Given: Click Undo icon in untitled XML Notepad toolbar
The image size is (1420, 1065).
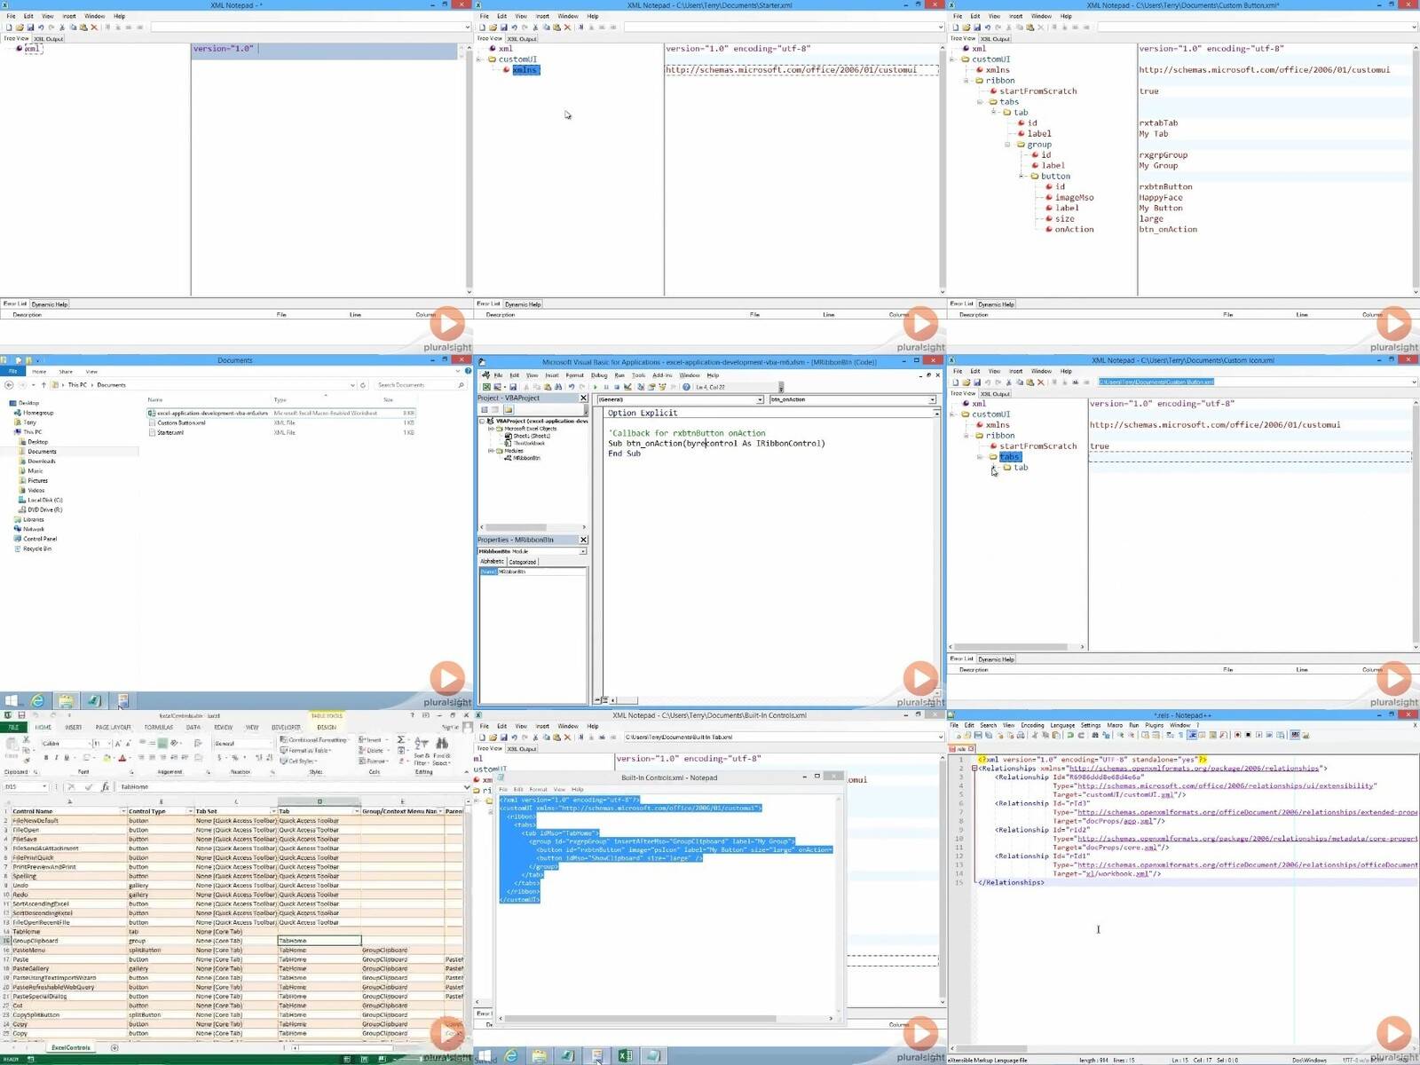Looking at the screenshot, I should tap(41, 28).
